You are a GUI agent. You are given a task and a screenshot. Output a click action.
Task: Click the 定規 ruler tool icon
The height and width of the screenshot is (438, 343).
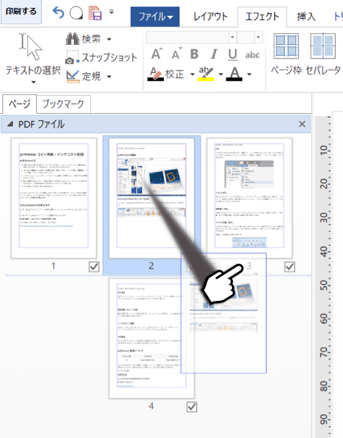point(73,76)
